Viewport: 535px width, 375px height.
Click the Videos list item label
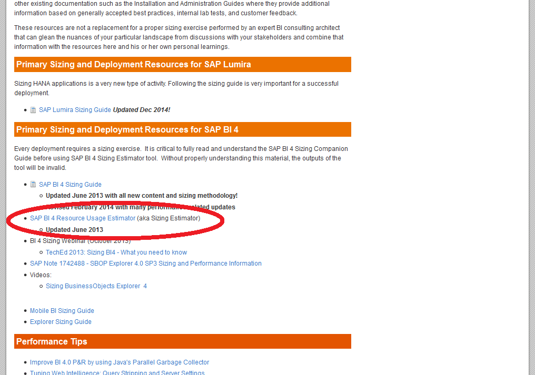click(x=41, y=275)
